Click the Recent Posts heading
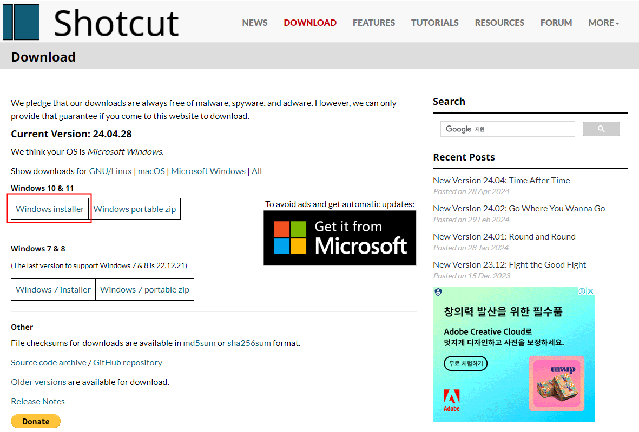Screen dimensions: 639x432 [x=464, y=157]
